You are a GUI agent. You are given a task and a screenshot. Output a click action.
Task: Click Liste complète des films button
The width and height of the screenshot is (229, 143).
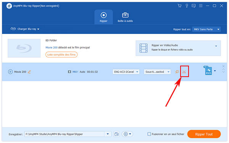[x=61, y=55]
